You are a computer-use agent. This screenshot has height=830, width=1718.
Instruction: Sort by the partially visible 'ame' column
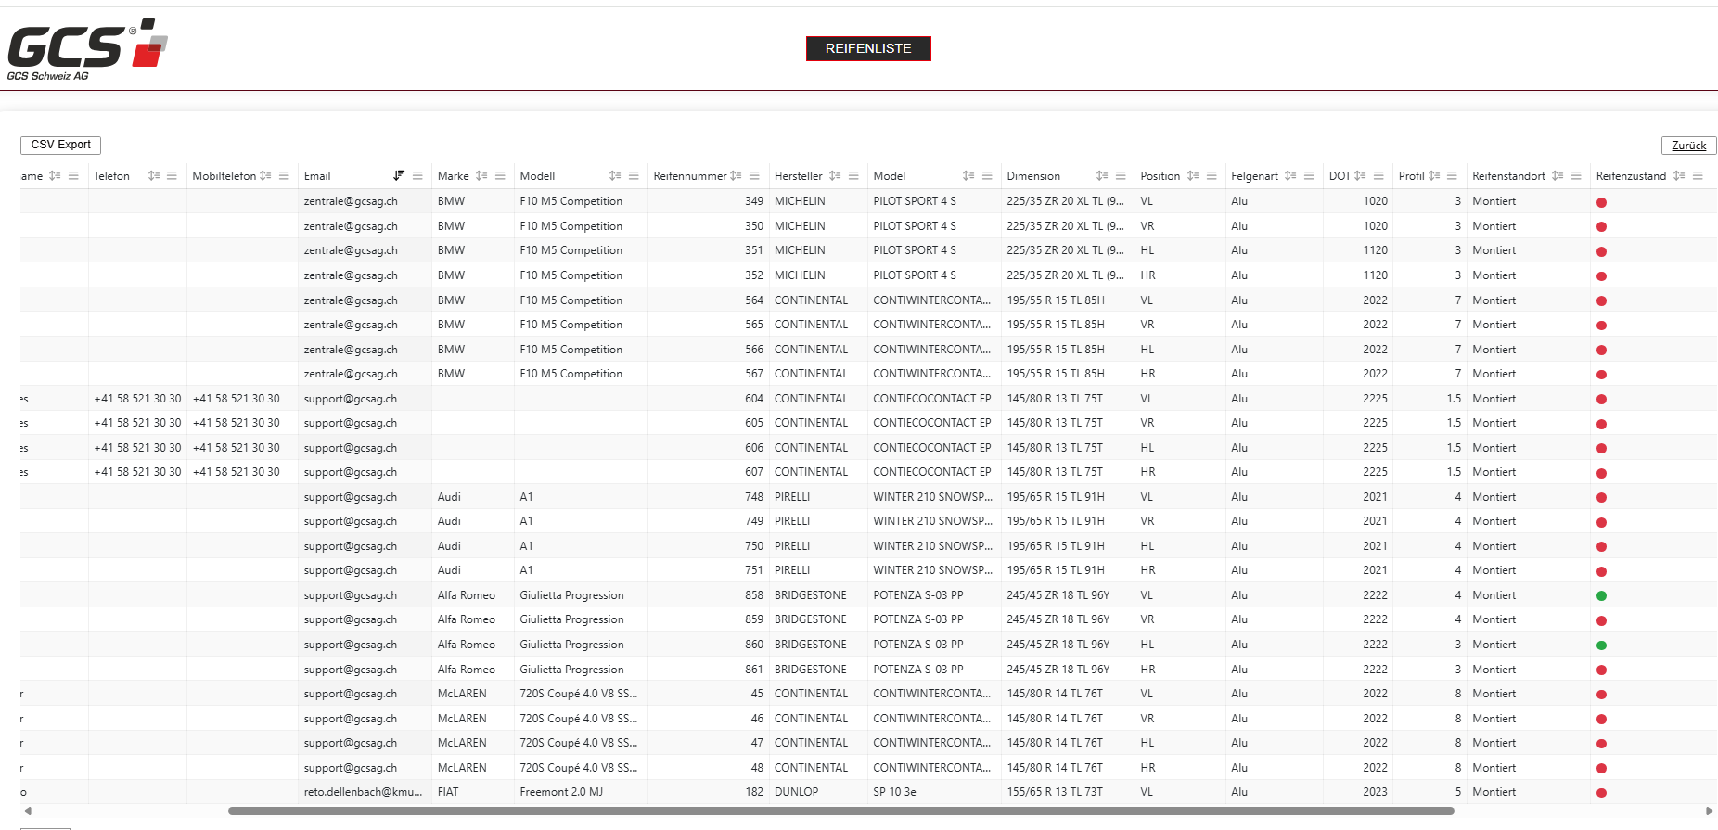click(55, 176)
